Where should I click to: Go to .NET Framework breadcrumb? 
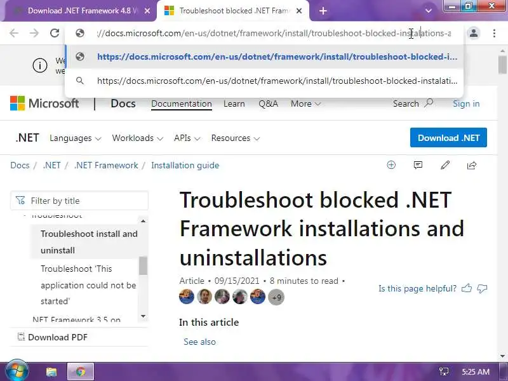click(106, 165)
